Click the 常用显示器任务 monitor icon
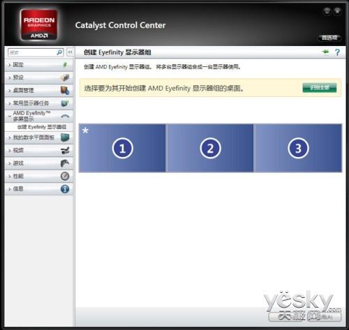This screenshot has width=349, height=330. (65, 103)
